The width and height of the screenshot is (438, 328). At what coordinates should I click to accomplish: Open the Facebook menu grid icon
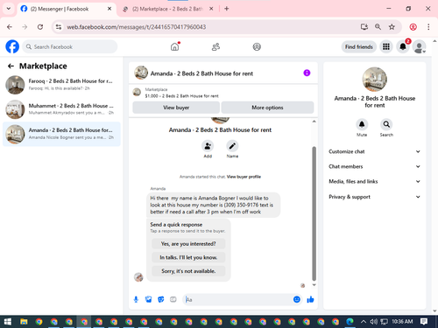click(x=386, y=46)
